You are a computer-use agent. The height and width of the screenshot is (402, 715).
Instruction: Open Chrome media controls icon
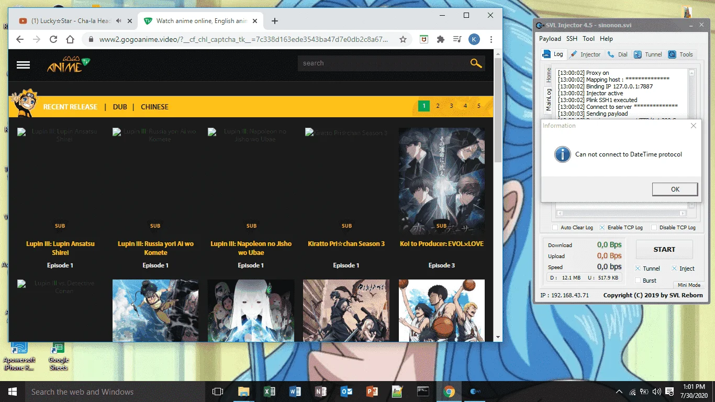coord(457,39)
